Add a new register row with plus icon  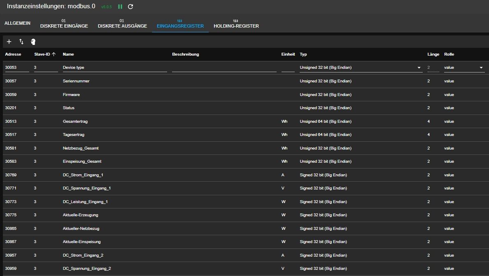click(x=9, y=42)
